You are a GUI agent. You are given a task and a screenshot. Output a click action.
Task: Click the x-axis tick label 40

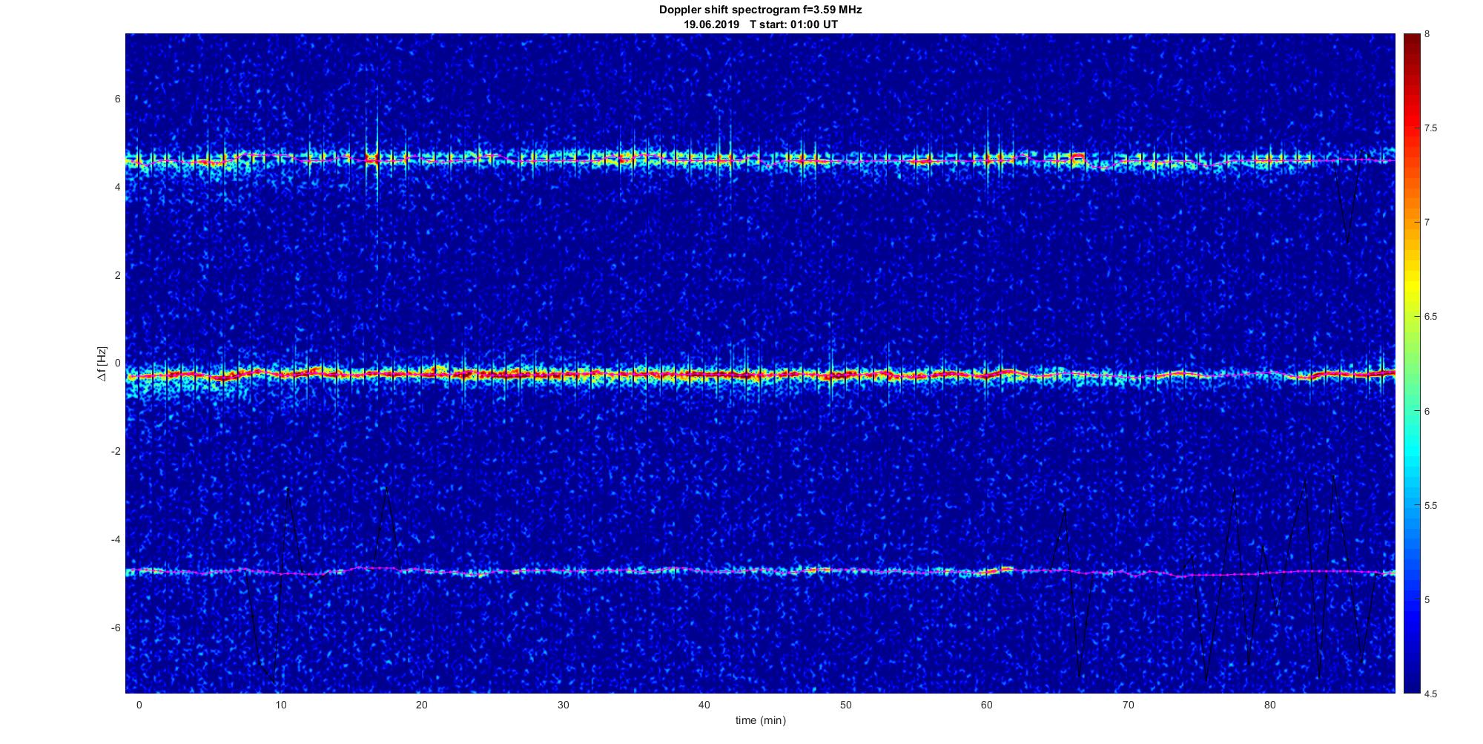point(704,705)
